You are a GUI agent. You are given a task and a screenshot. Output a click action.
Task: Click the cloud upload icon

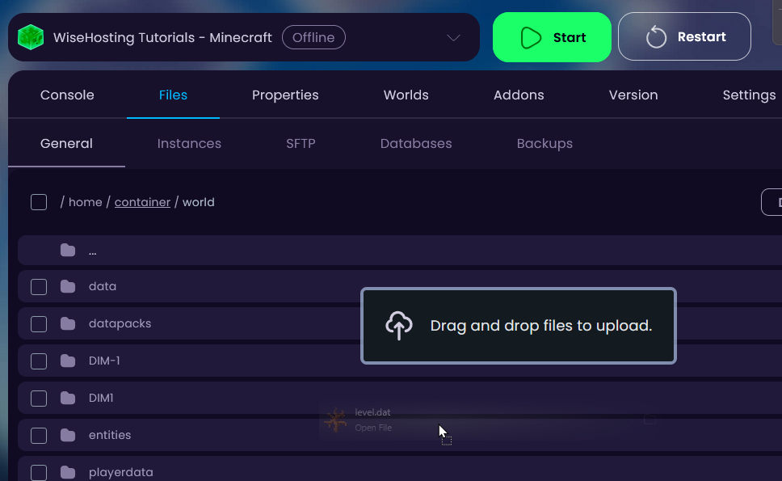399,325
